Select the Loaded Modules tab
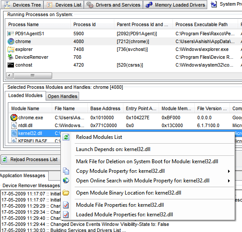Viewport: 242px width, 232px height. (x=25, y=95)
